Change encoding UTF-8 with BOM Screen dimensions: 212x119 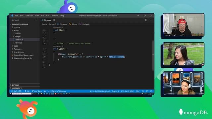click(127, 91)
